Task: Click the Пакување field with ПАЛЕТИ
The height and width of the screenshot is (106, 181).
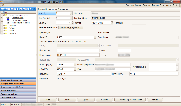Action: 84,74
